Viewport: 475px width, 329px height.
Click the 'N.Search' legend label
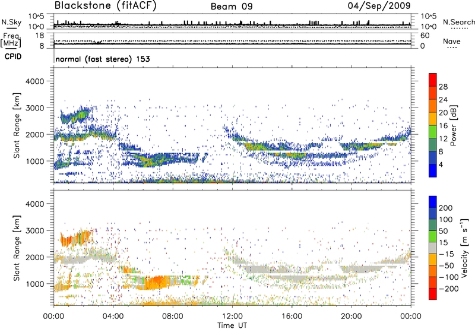coord(458,22)
